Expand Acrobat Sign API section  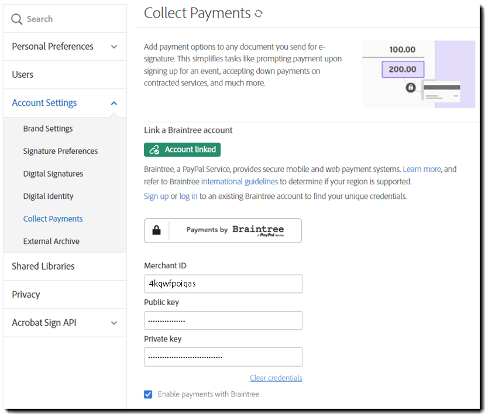pyautogui.click(x=114, y=323)
